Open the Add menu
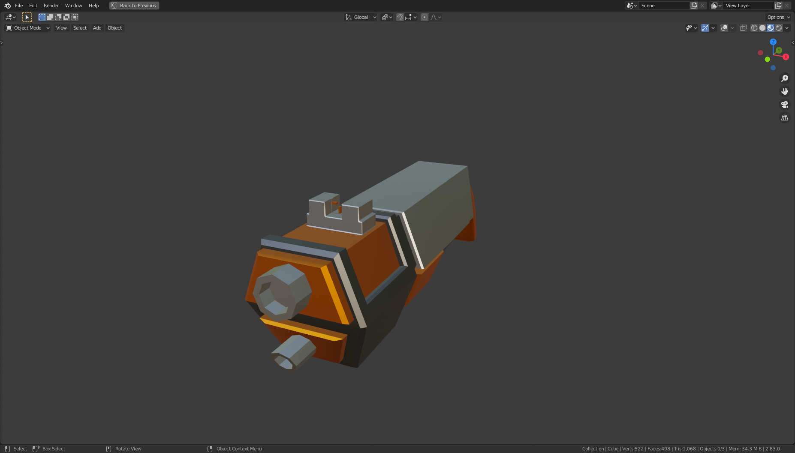The height and width of the screenshot is (453, 795). tap(97, 27)
